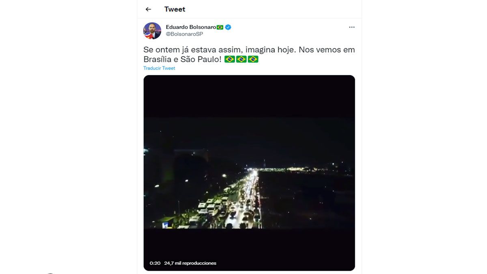Click the first Brazil flag emoji in tweet text

(230, 59)
